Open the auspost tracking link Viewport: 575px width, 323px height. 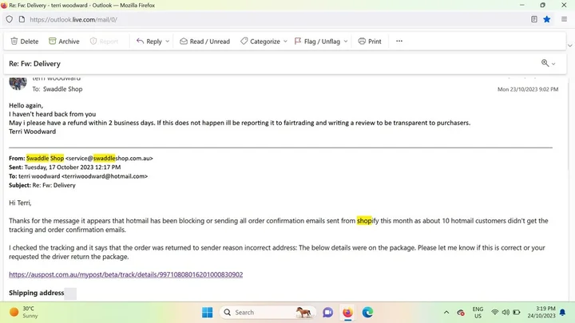[125, 274]
